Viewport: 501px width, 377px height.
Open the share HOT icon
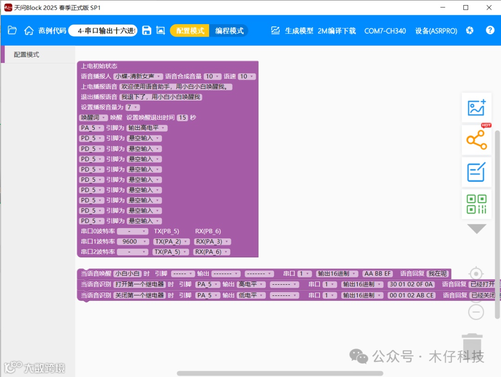[476, 140]
